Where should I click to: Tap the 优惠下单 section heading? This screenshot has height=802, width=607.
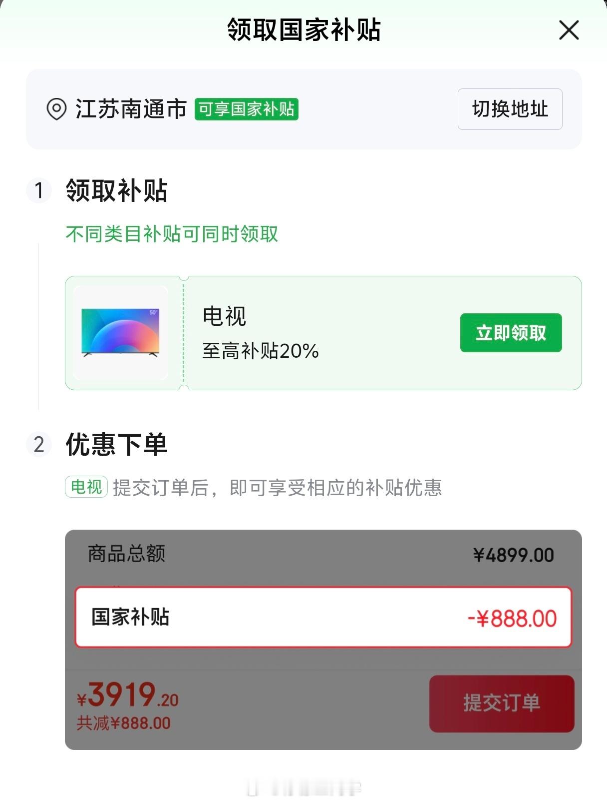(x=117, y=444)
